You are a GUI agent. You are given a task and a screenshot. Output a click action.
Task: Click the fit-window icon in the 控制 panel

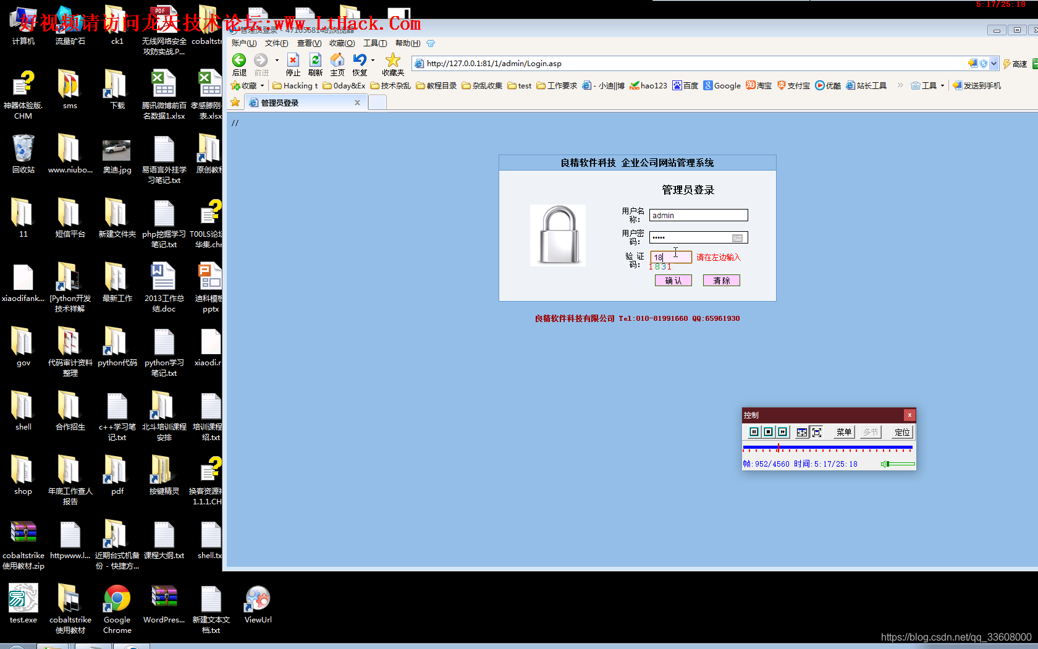pyautogui.click(x=802, y=432)
